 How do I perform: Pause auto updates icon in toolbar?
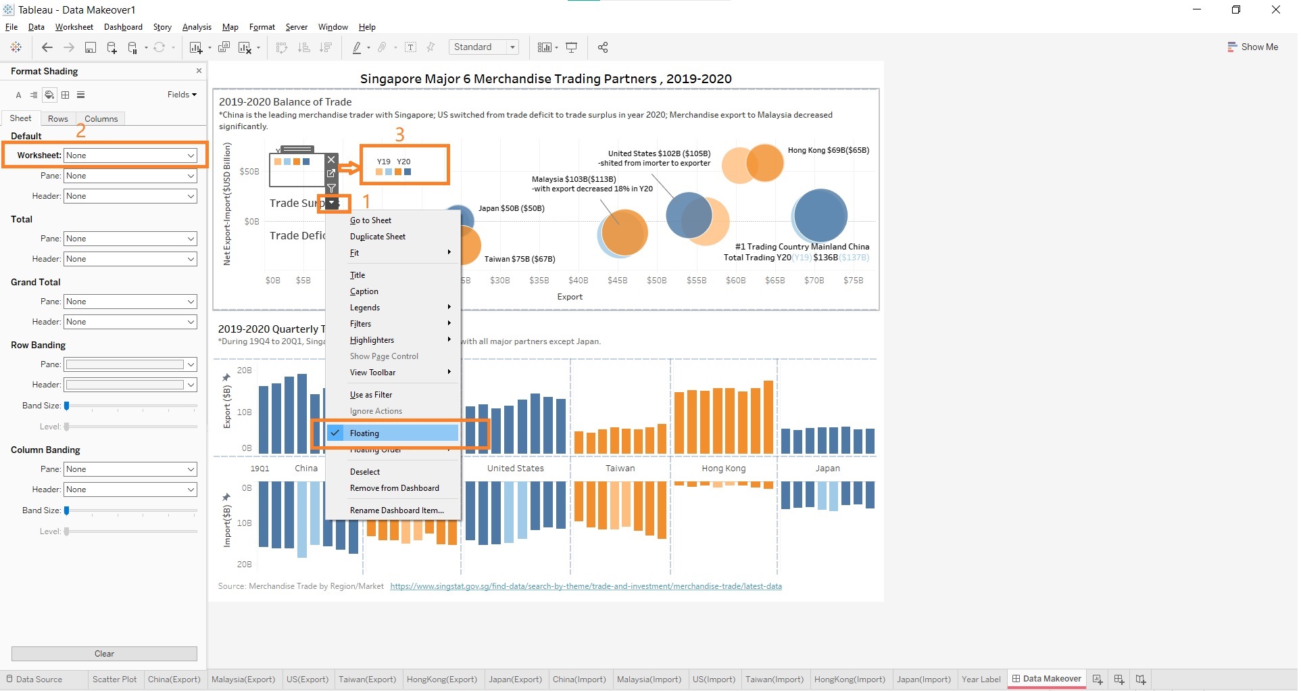point(133,47)
